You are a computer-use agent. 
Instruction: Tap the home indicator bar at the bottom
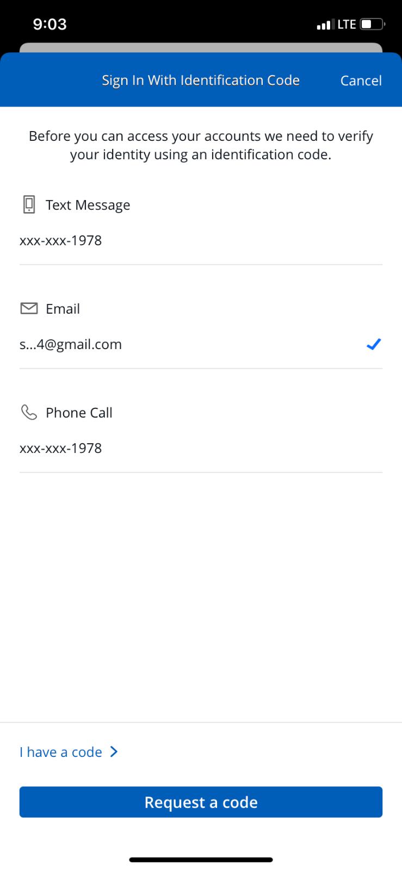201,860
